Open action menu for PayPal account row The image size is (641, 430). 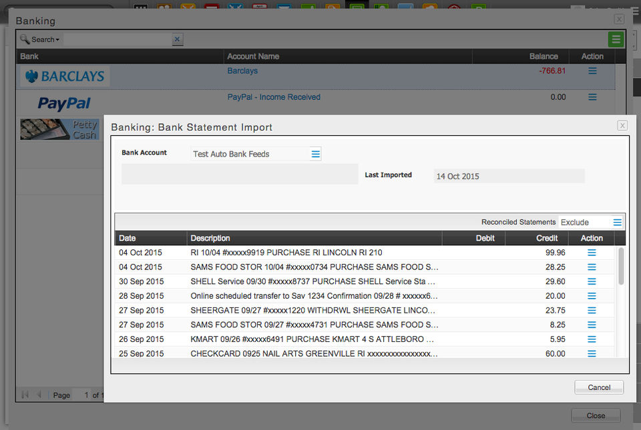pos(592,97)
